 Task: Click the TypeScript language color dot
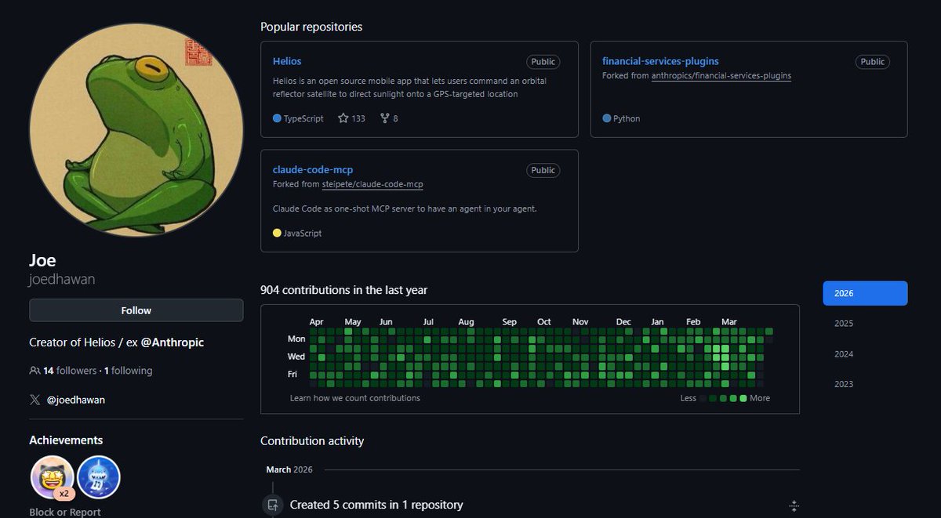pyautogui.click(x=277, y=118)
